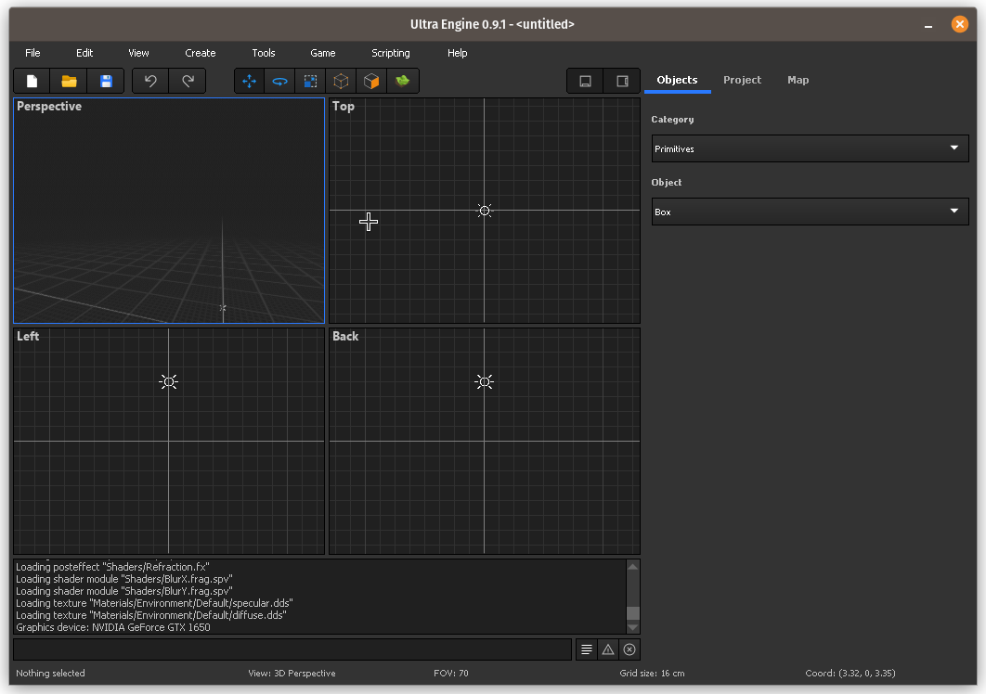
Task: Save the scene using the floppy disk icon
Action: (x=106, y=82)
